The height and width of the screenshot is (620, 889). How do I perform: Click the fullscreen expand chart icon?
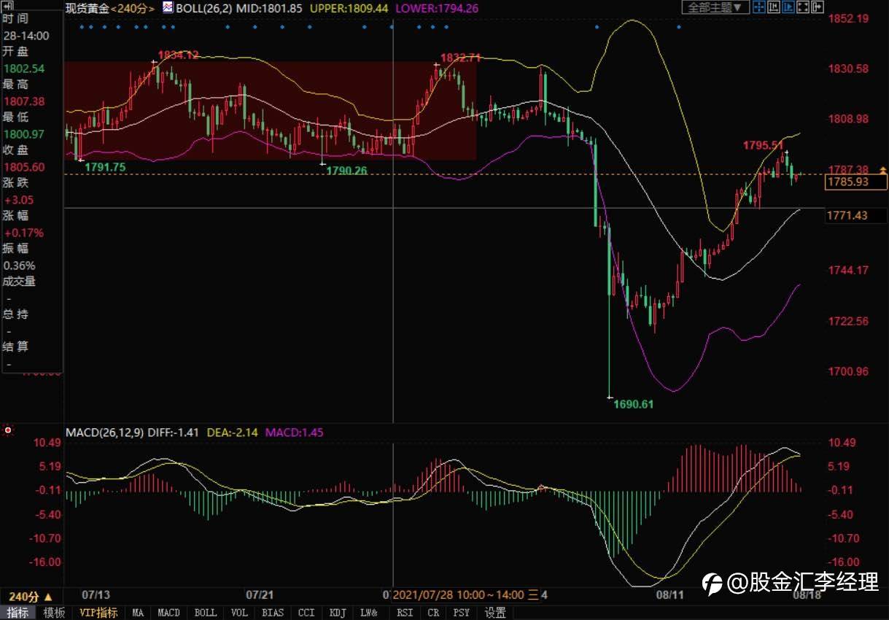(803, 7)
